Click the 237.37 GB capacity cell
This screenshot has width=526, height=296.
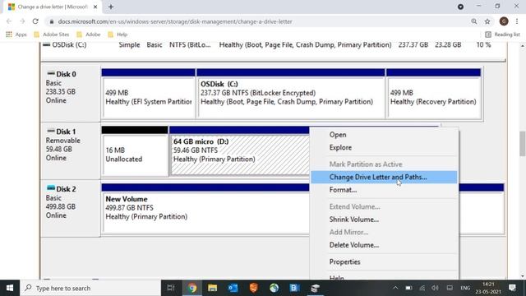point(413,45)
